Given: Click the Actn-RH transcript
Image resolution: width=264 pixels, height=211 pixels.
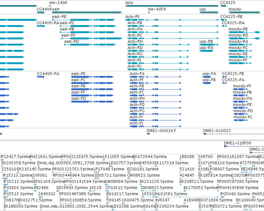Looking at the screenshot, I should pyautogui.click(x=158, y=45).
